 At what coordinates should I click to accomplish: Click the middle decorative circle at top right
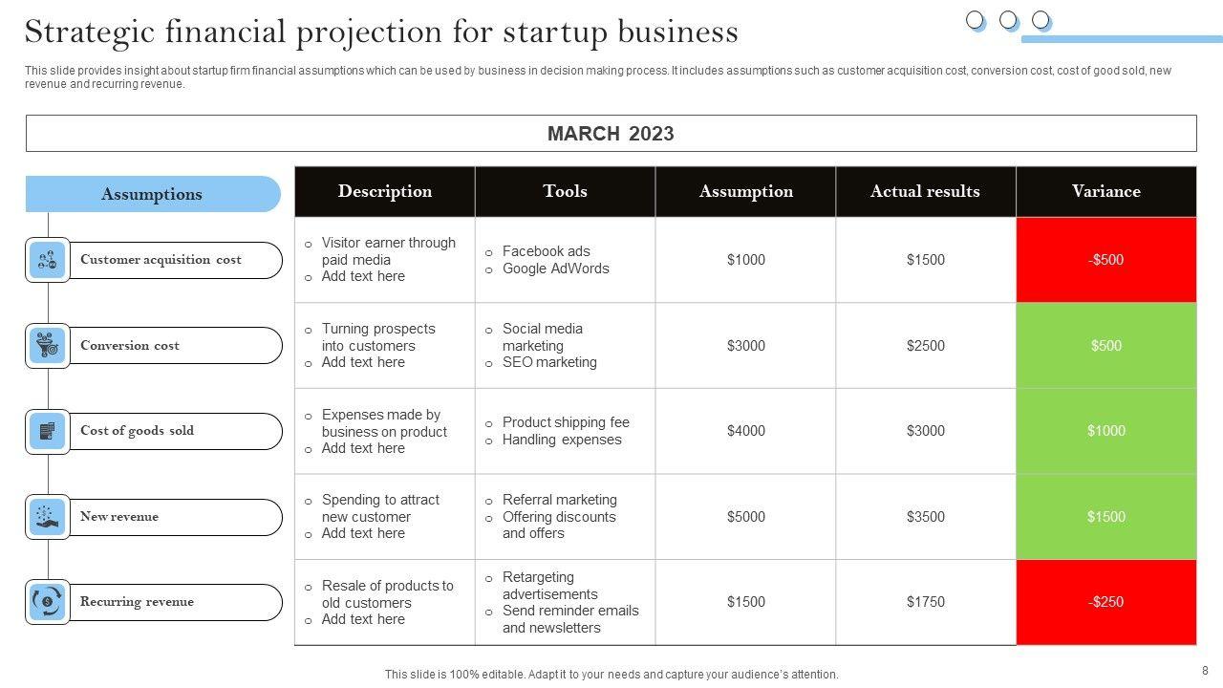coord(1008,20)
